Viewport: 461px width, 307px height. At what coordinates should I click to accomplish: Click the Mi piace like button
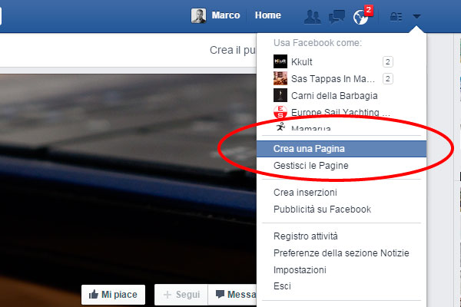(113, 295)
